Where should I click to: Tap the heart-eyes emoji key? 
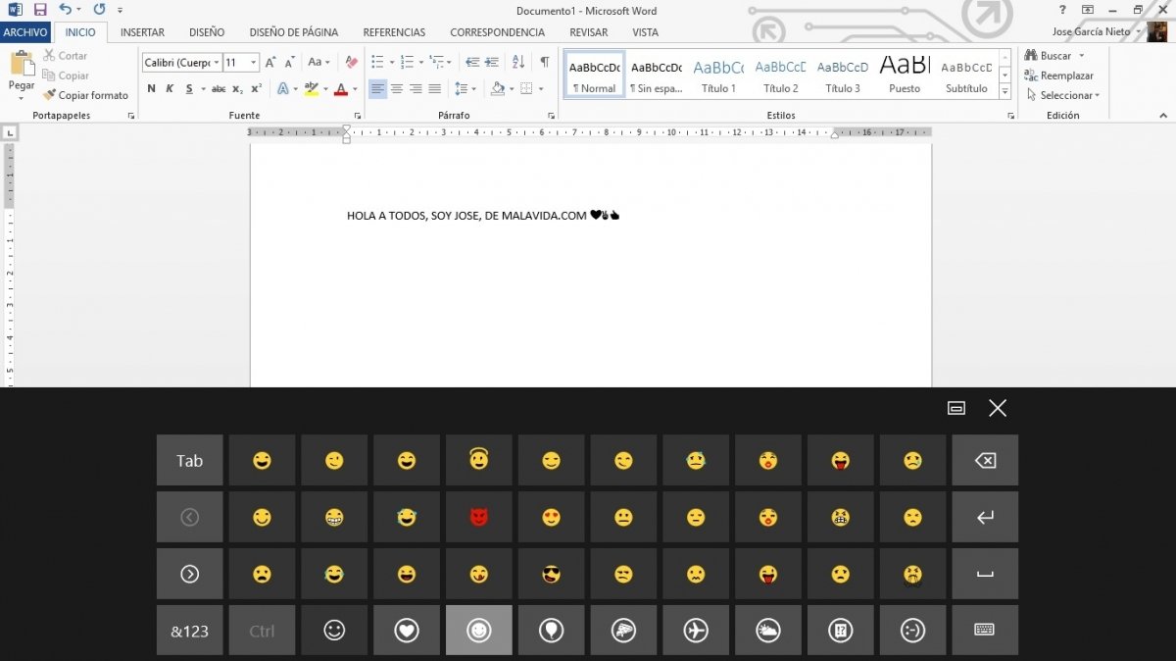[x=551, y=517]
